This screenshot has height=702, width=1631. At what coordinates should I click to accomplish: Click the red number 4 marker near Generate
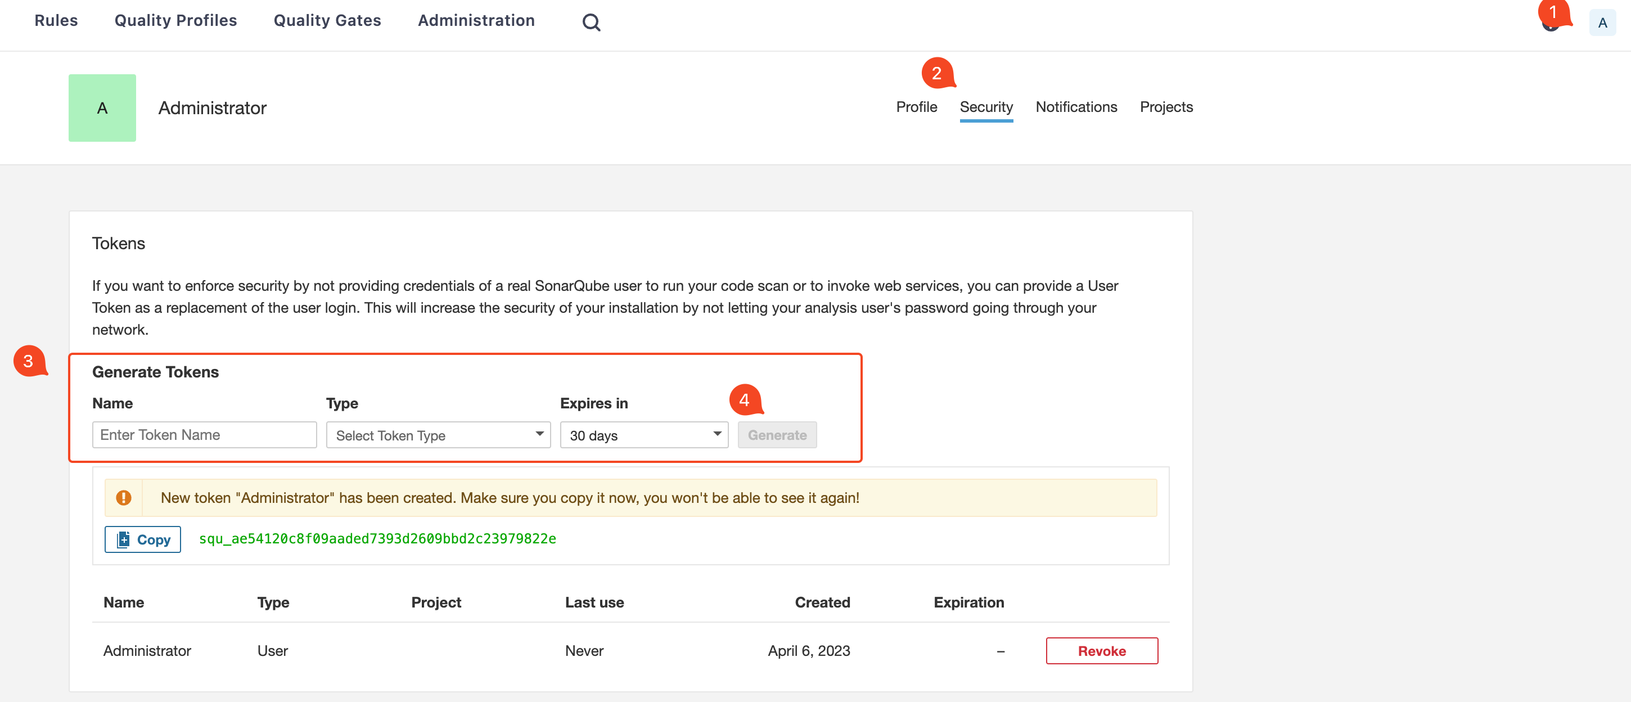(x=744, y=399)
